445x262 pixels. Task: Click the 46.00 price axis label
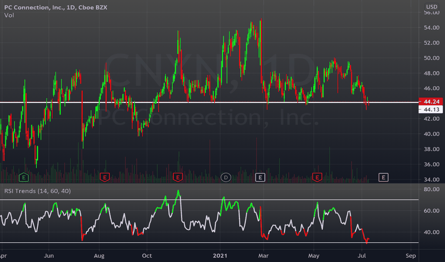[x=431, y=89]
